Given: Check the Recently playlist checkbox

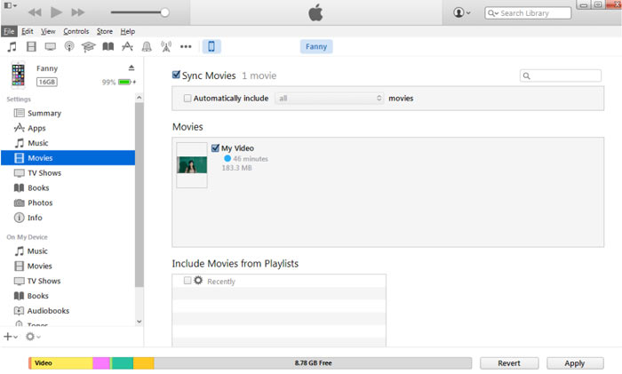Looking at the screenshot, I should tap(187, 281).
